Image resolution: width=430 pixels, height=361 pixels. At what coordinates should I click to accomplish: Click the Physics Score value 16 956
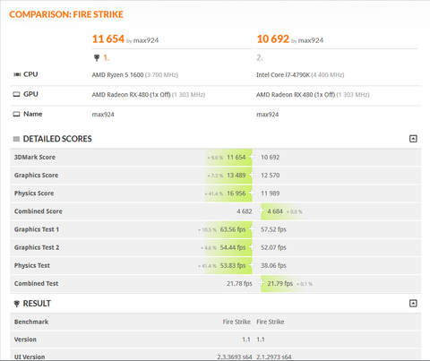coord(236,193)
